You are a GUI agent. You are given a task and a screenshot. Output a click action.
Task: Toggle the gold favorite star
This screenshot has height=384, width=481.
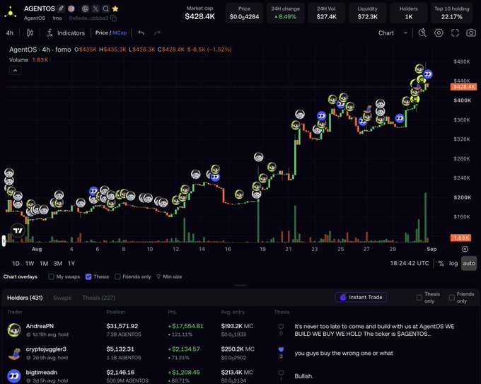(115, 8)
